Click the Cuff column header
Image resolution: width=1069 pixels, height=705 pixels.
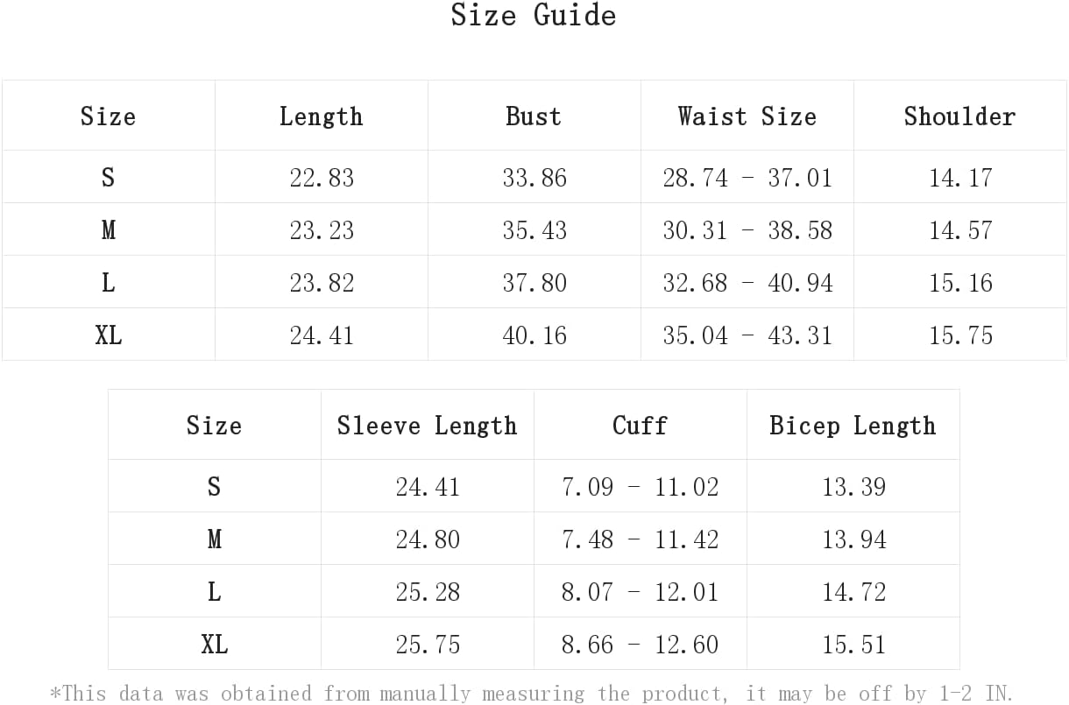tap(640, 426)
